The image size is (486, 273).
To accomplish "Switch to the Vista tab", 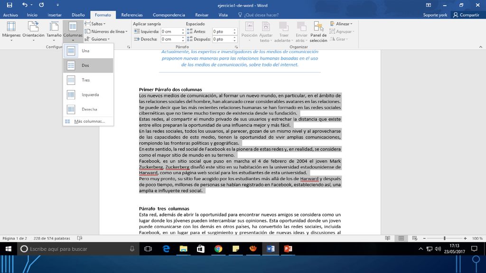I will pyautogui.click(x=223, y=15).
